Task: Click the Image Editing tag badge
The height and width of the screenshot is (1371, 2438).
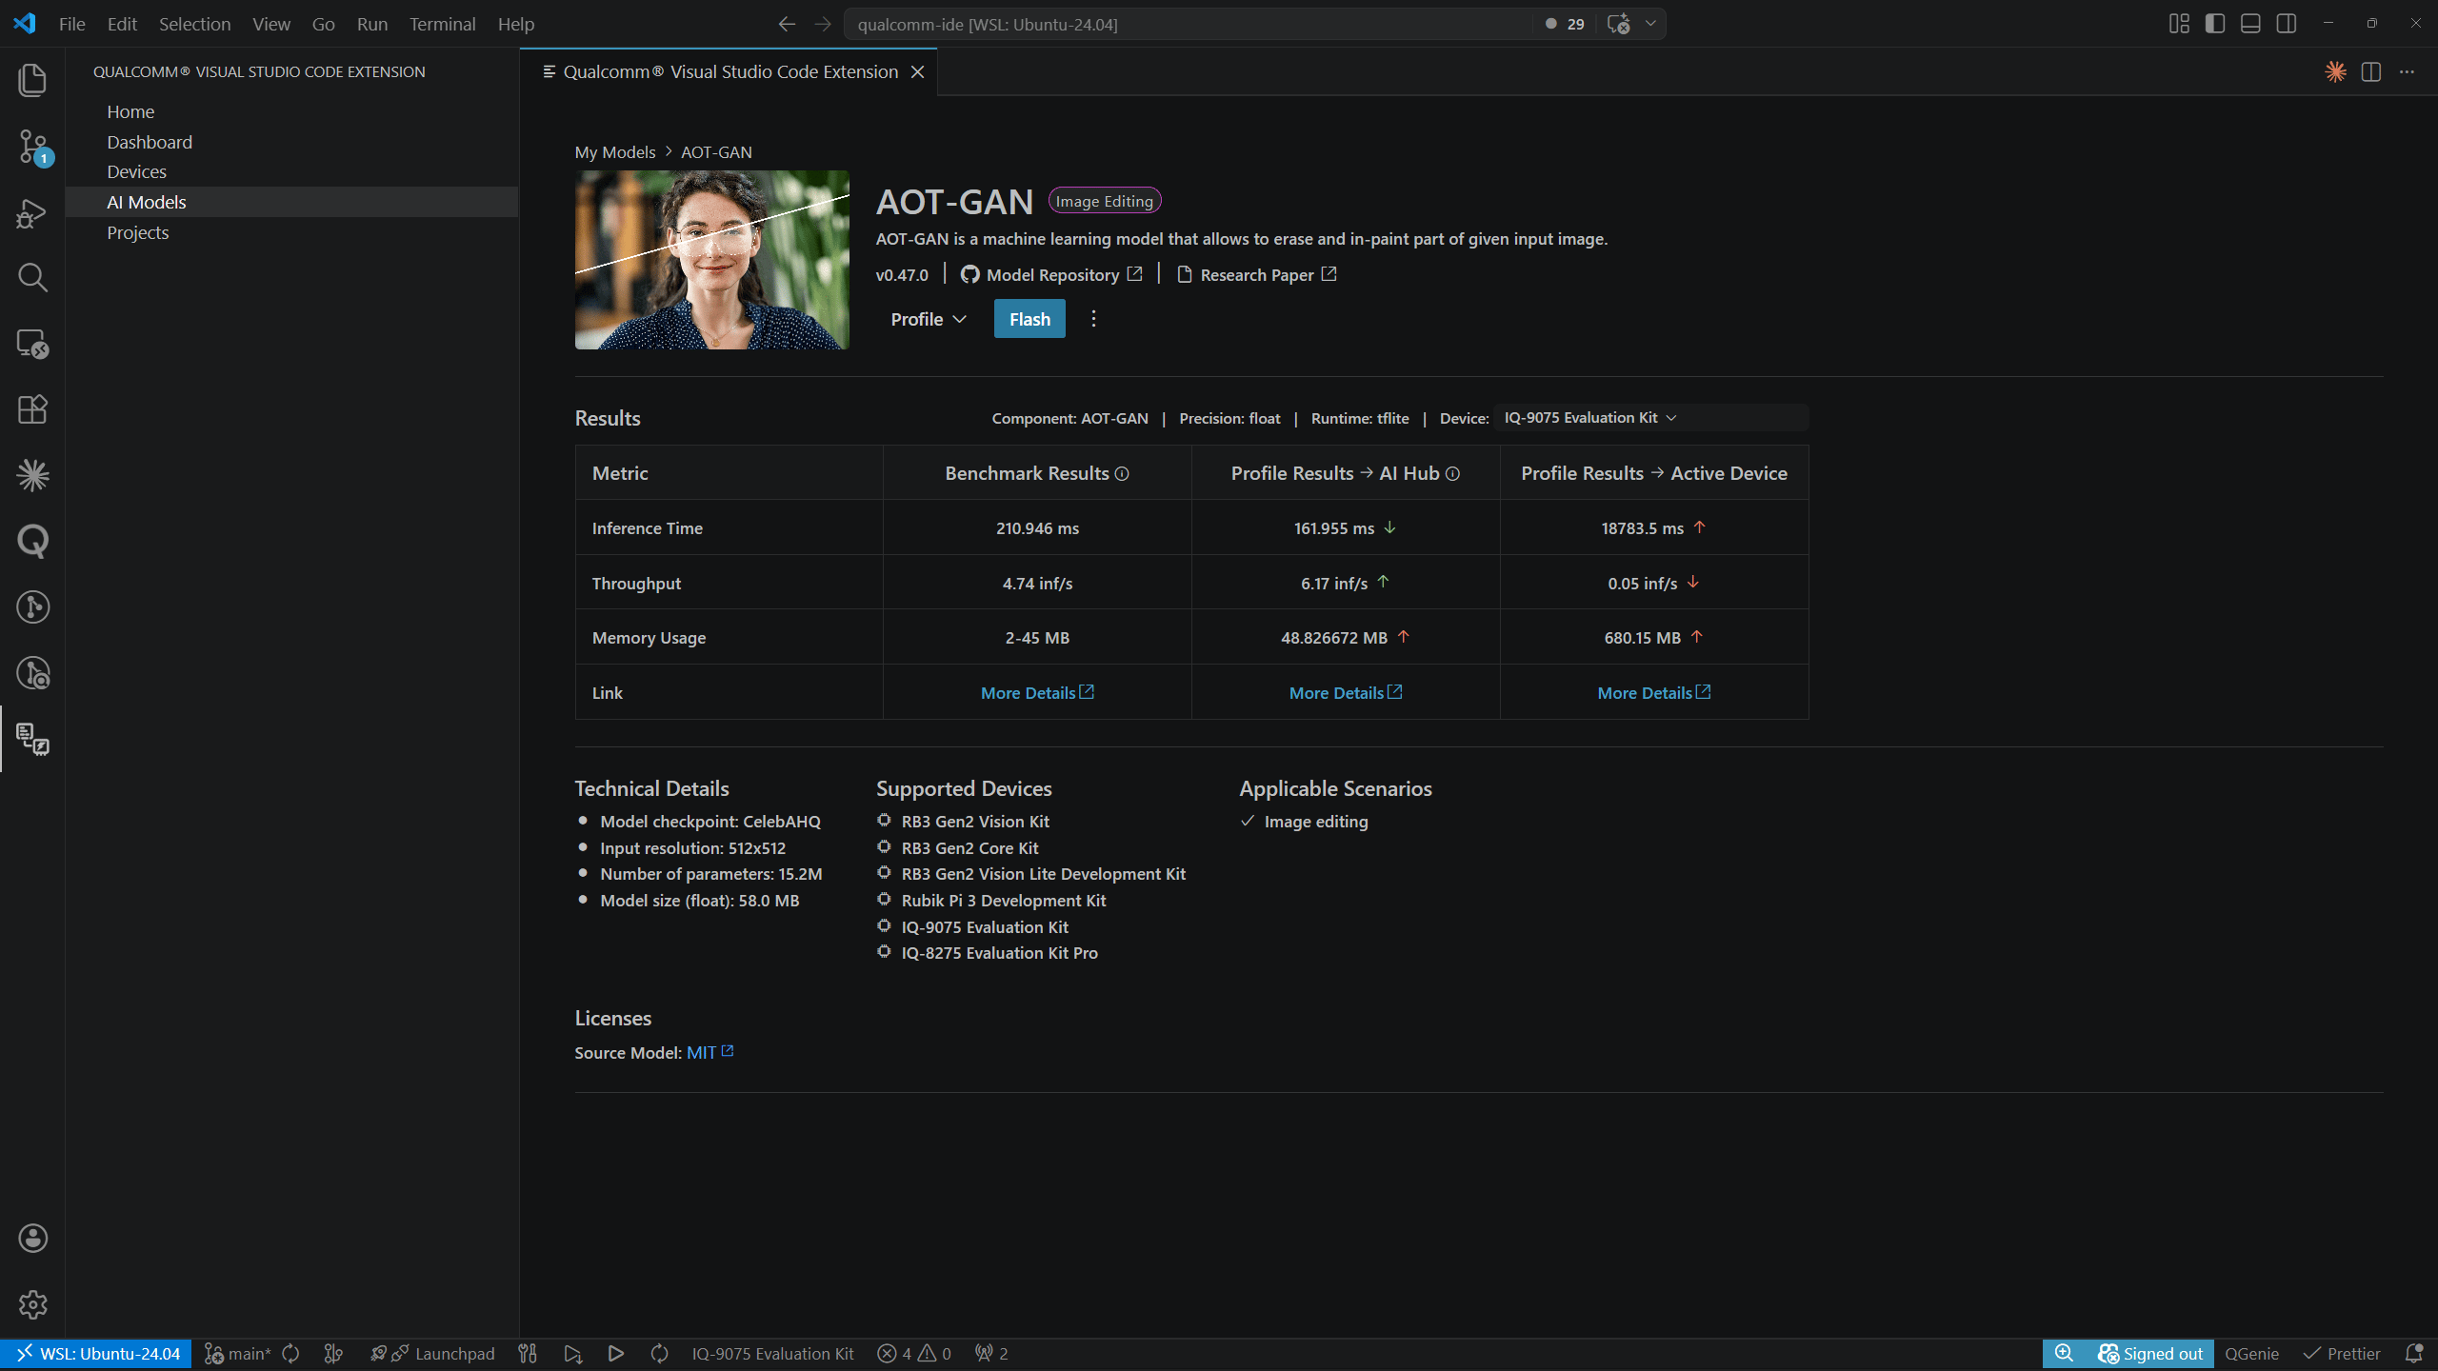Action: click(x=1104, y=201)
